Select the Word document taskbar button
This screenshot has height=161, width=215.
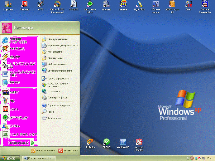(39, 158)
